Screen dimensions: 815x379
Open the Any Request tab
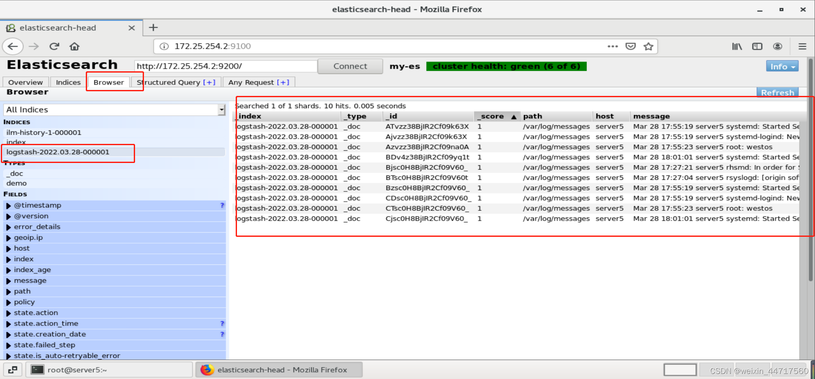click(x=251, y=82)
